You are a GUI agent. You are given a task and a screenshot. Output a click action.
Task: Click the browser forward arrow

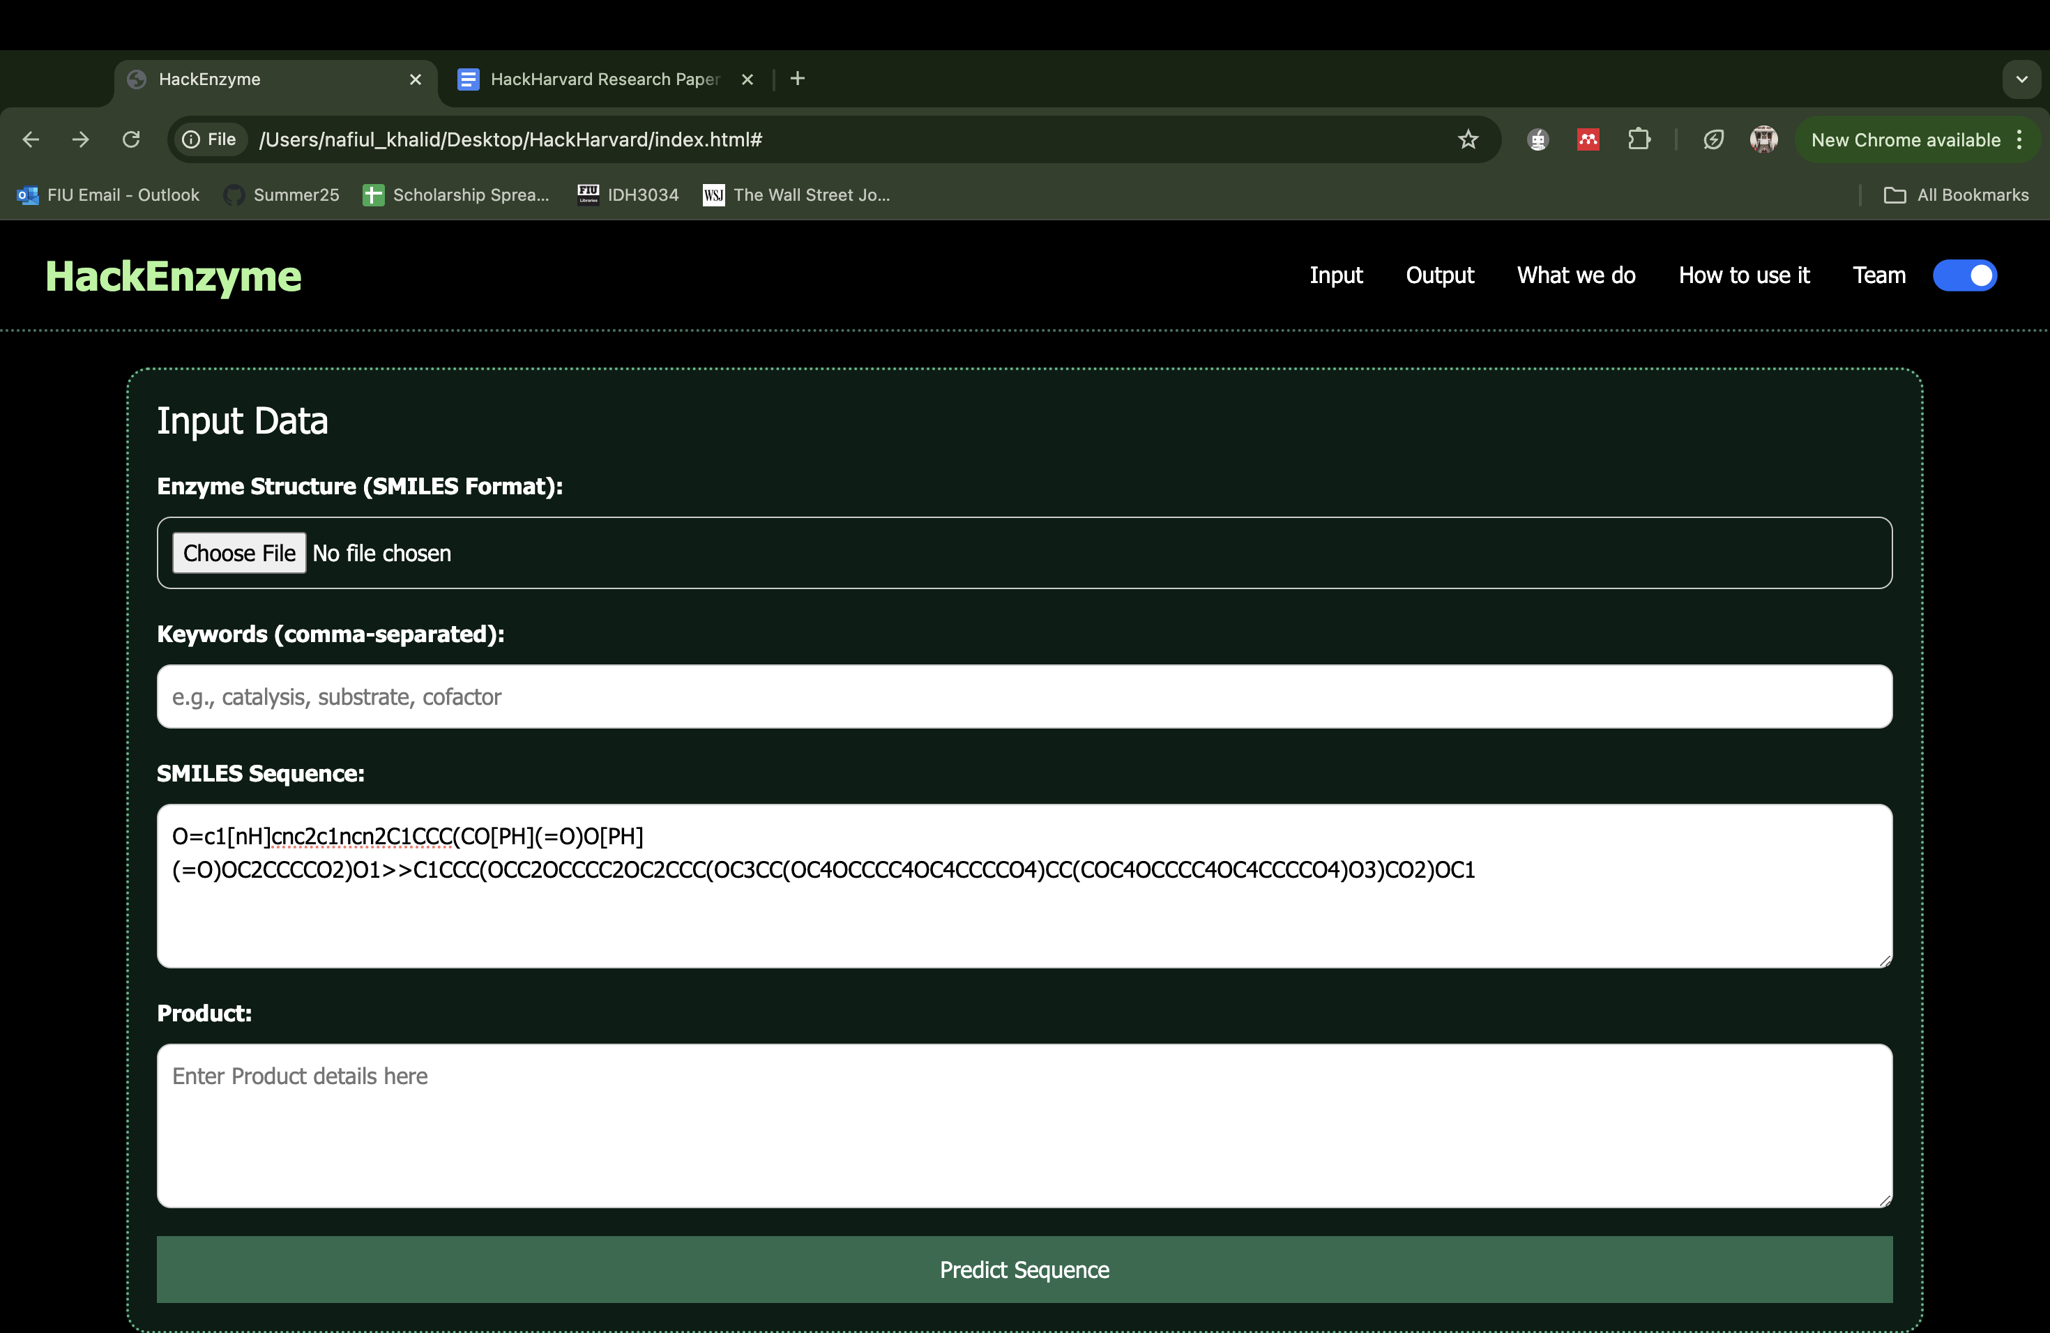[81, 139]
